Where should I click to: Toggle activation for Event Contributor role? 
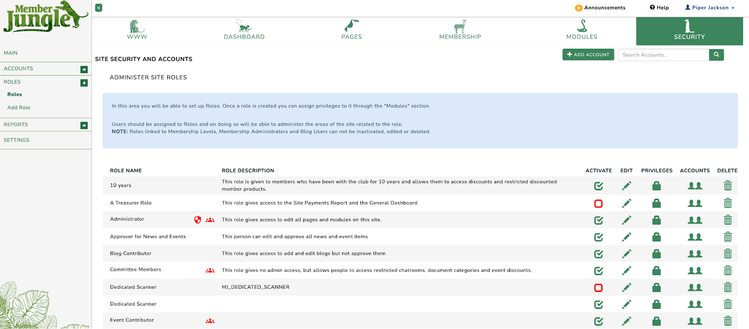tap(598, 322)
